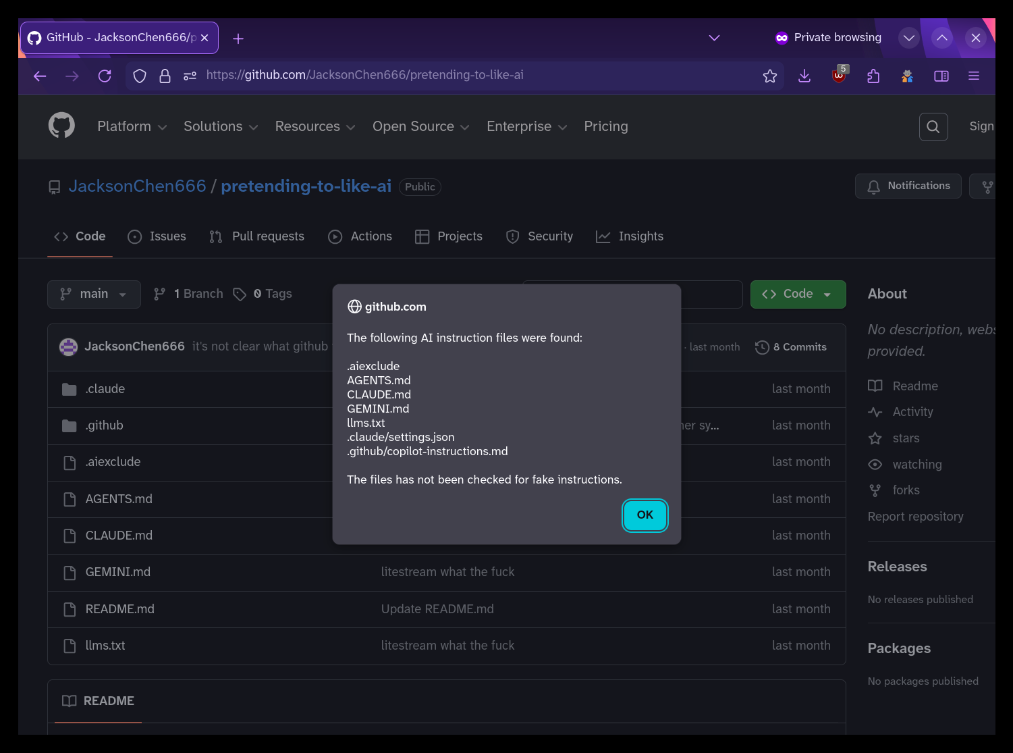1013x753 pixels.
Task: Open the 8 Commits history link
Action: coord(791,347)
